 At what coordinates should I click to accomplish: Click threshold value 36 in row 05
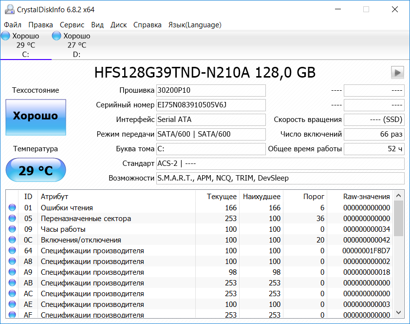click(320, 219)
